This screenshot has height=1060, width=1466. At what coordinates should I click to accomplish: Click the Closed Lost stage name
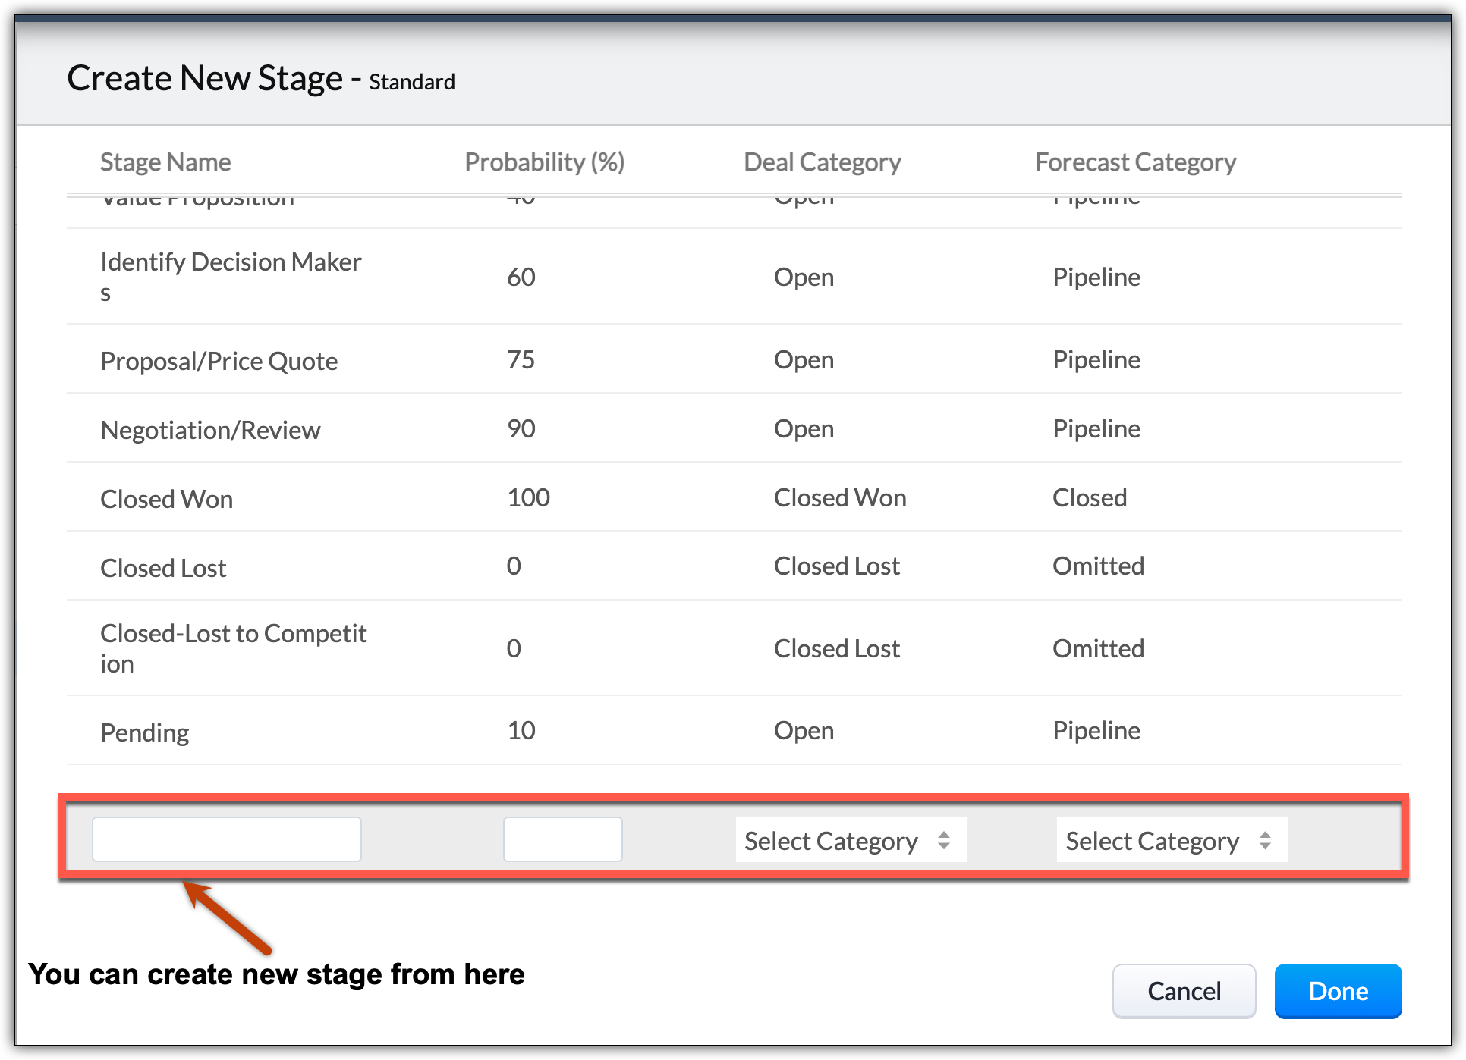[x=163, y=568]
